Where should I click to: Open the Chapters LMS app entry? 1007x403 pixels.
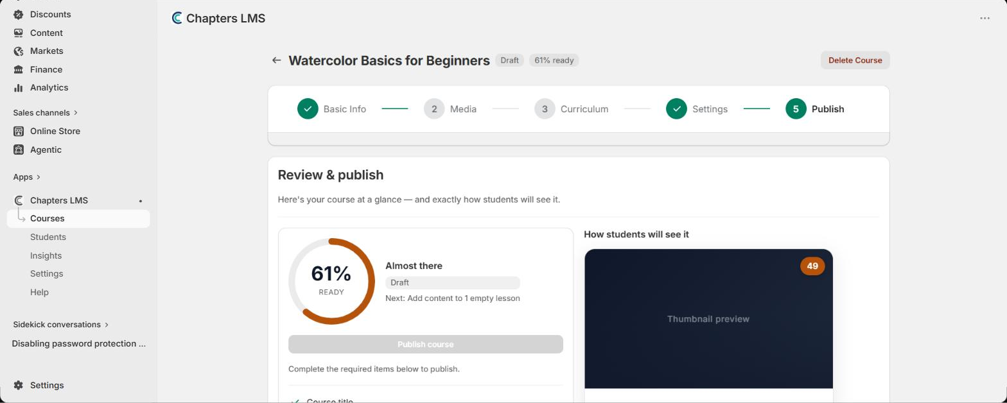pos(59,200)
